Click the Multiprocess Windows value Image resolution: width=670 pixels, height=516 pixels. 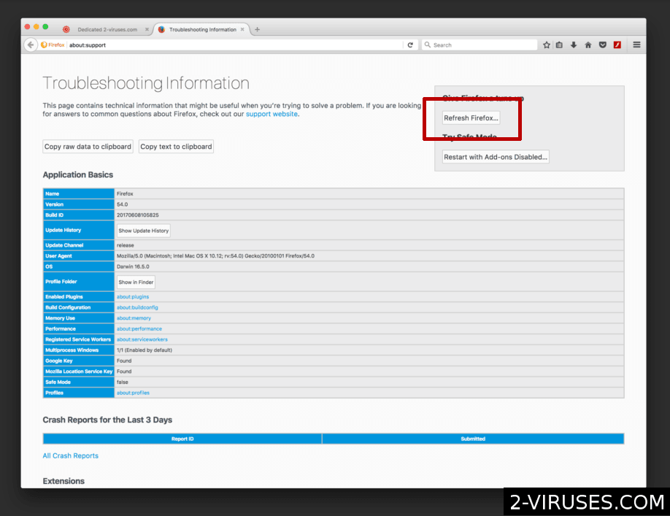[x=145, y=350]
